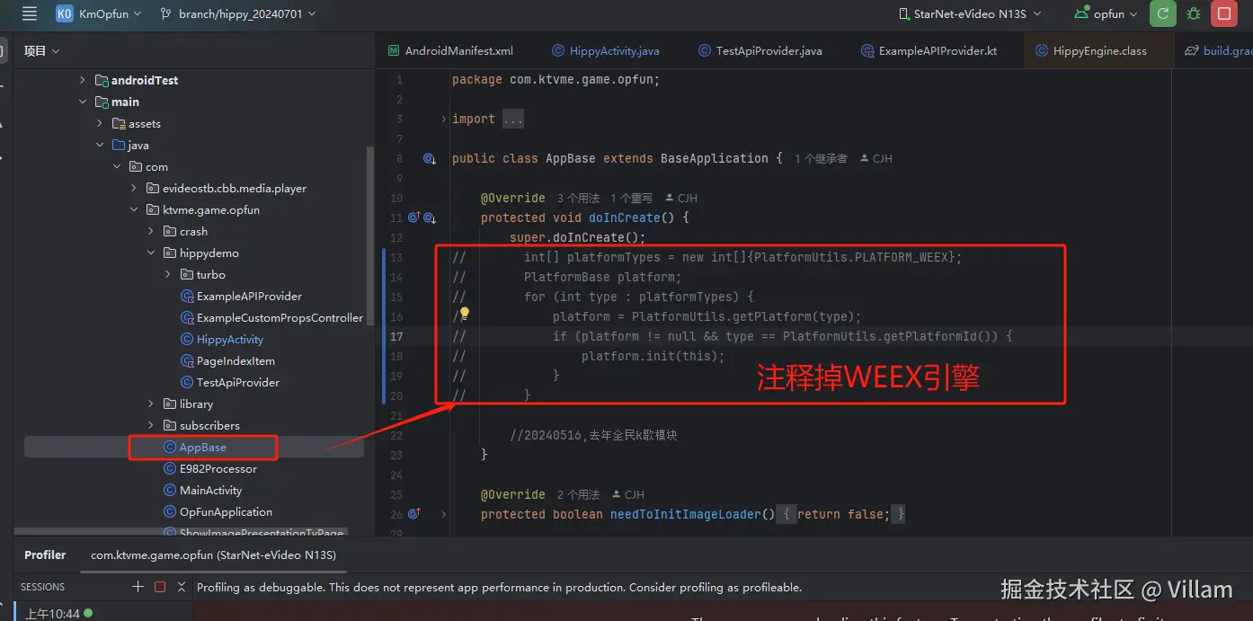1253x621 pixels.
Task: Expand the turbo package
Action: [168, 274]
